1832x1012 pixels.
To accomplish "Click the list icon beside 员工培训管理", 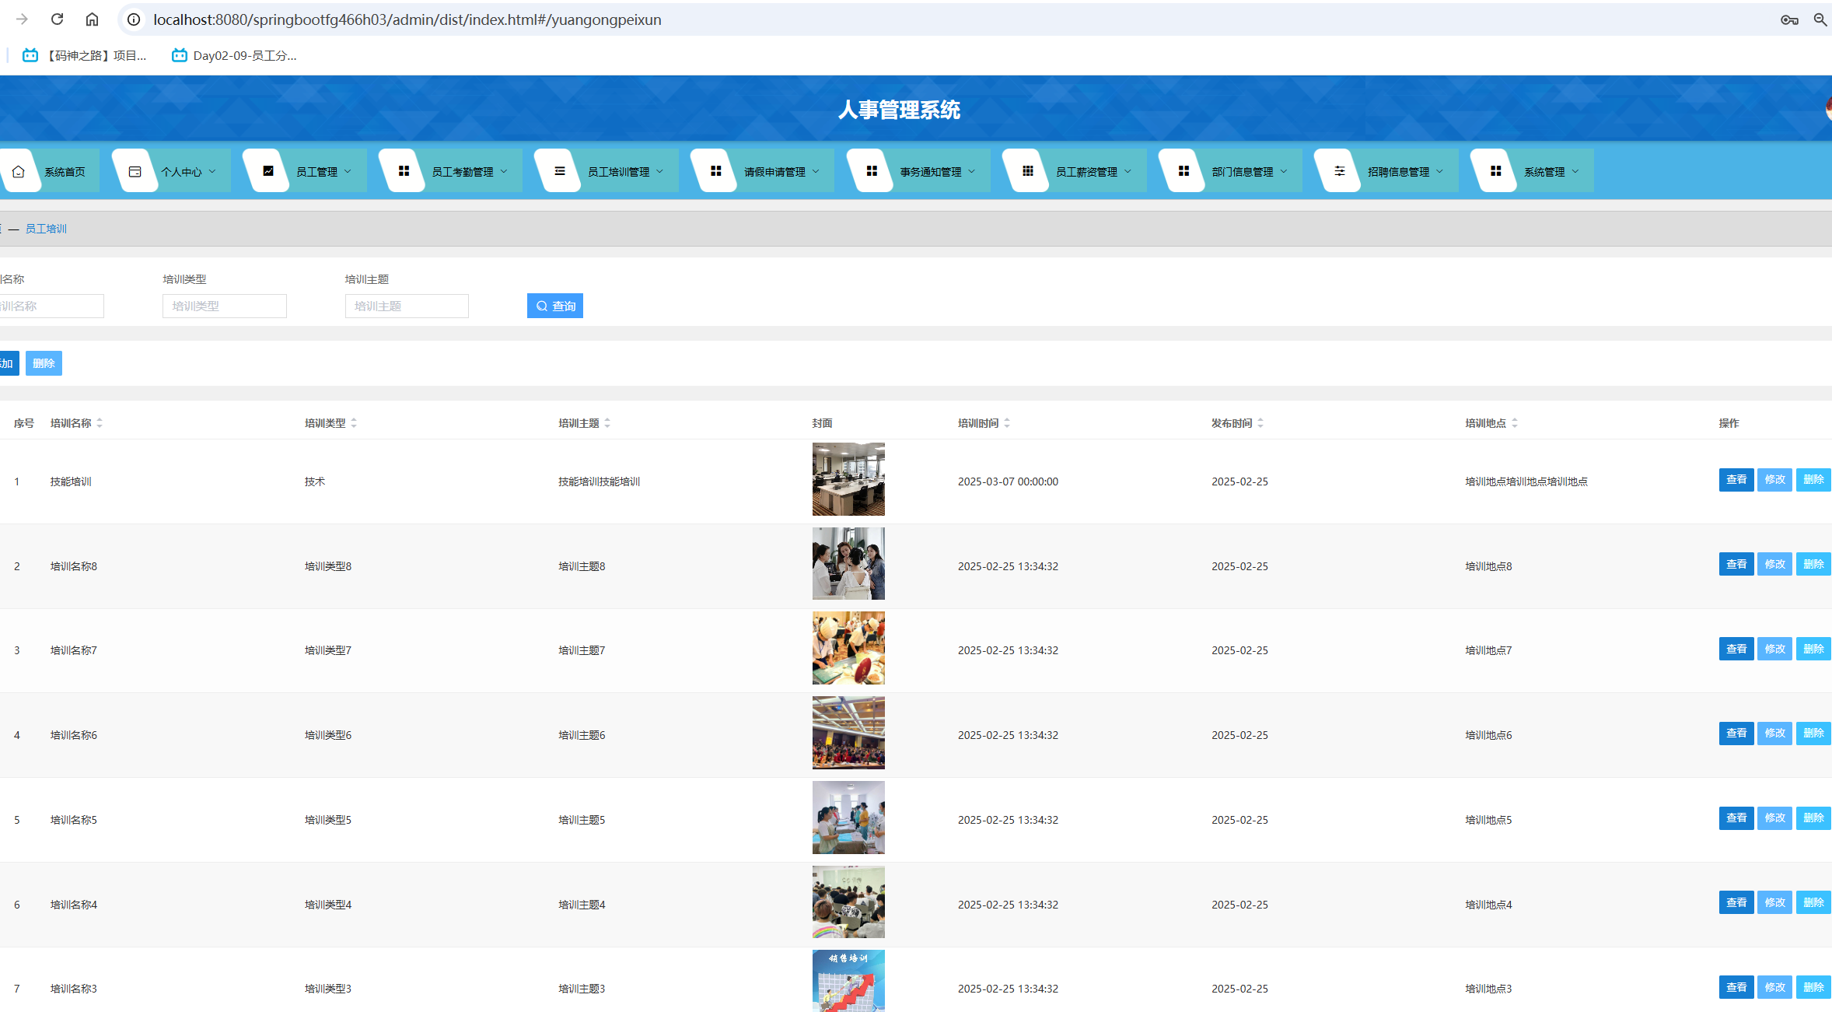I will coord(560,171).
